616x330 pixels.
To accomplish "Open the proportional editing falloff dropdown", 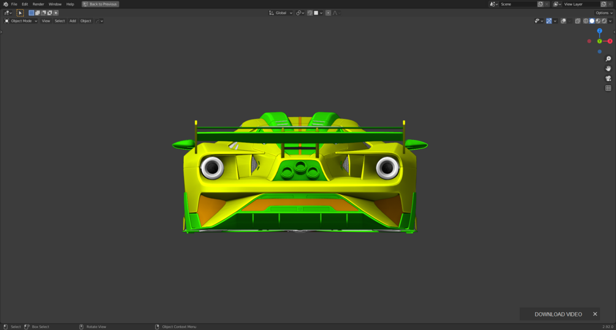I will pyautogui.click(x=337, y=13).
